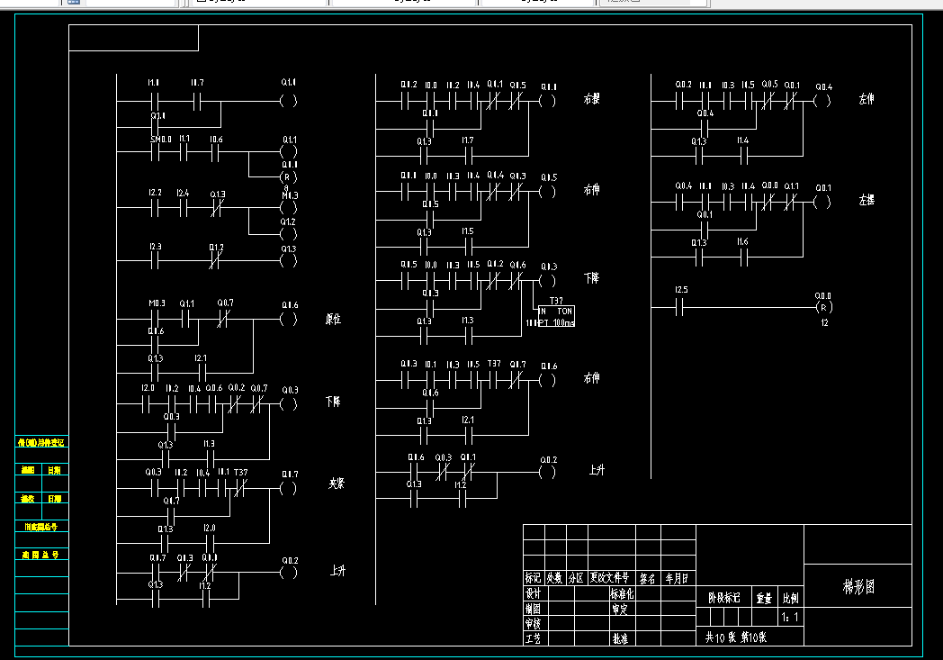The image size is (943, 660).
Task: Click the 审核 row label
Action: 533,624
